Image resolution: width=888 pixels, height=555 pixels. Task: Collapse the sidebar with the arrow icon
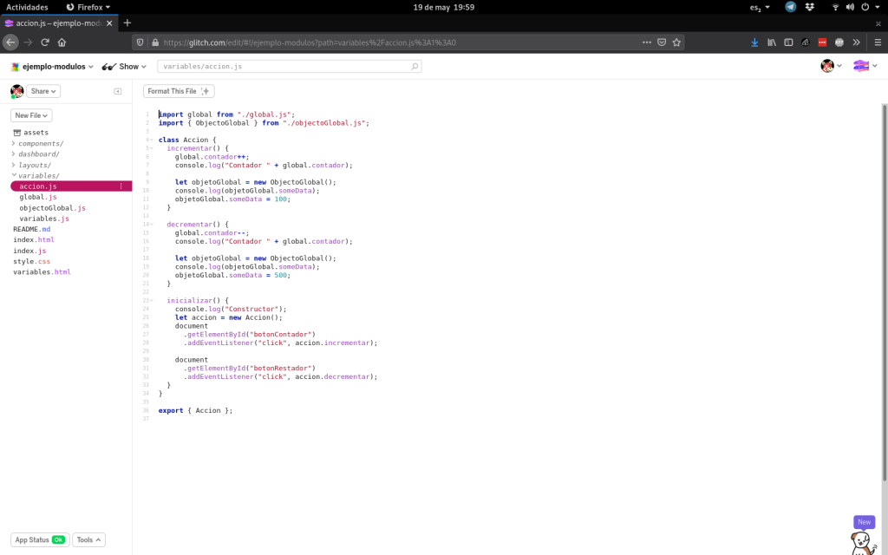point(117,91)
